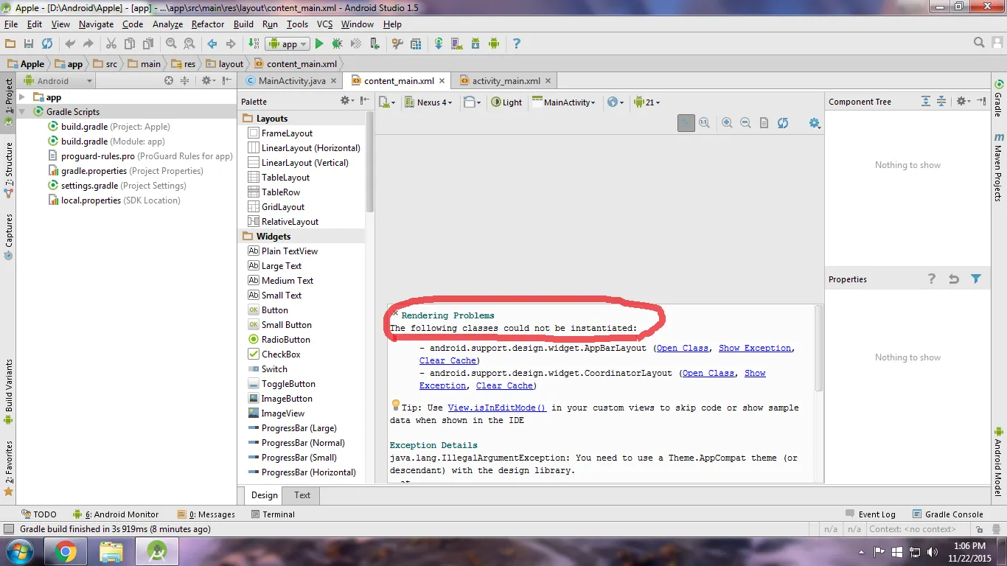This screenshot has width=1007, height=566.
Task: Click Expand All in Component Tree
Action: click(926, 102)
